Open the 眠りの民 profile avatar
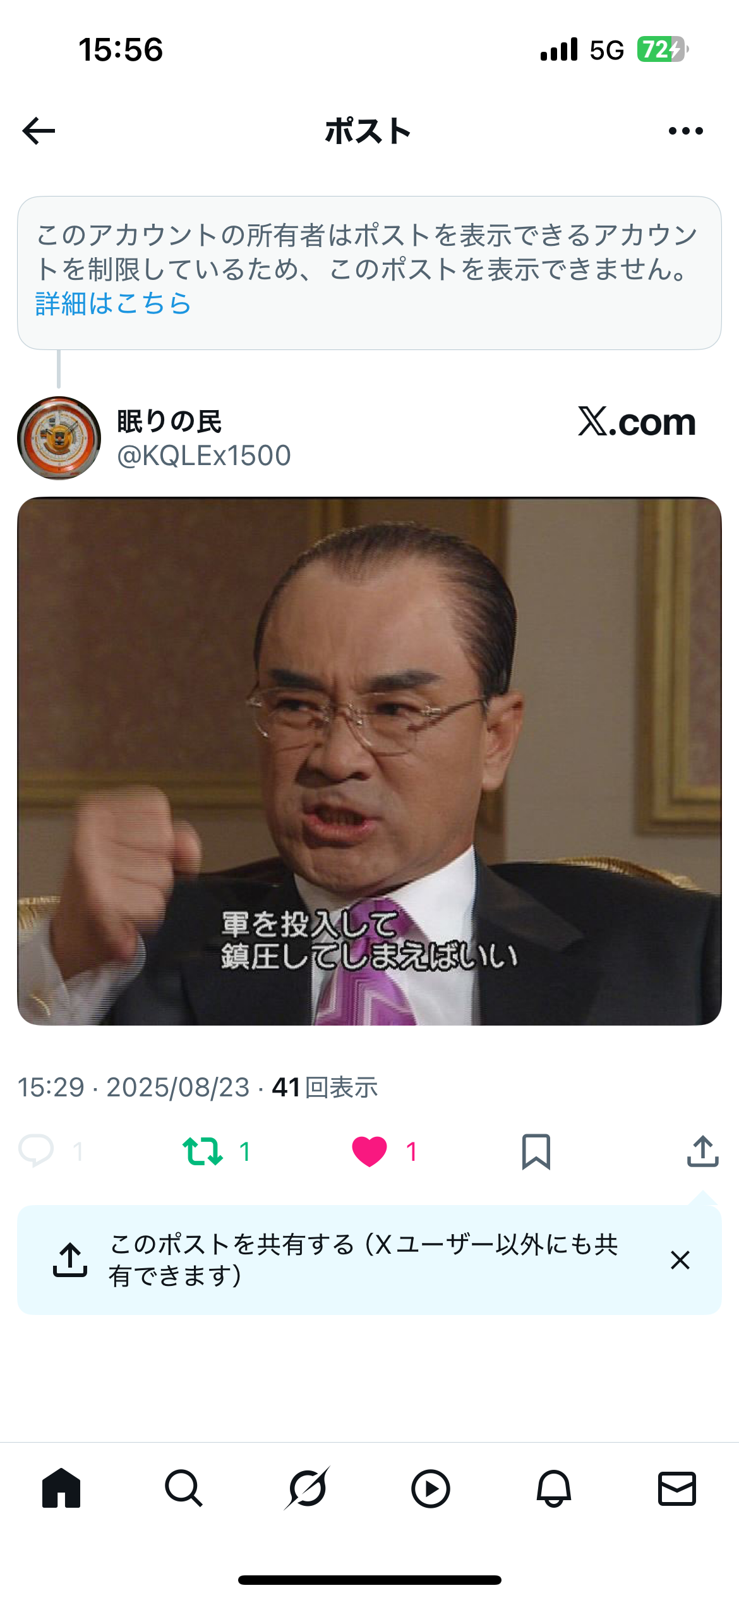 [59, 438]
